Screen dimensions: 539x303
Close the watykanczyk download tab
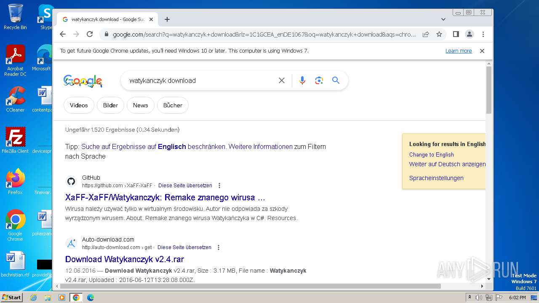pos(151,19)
